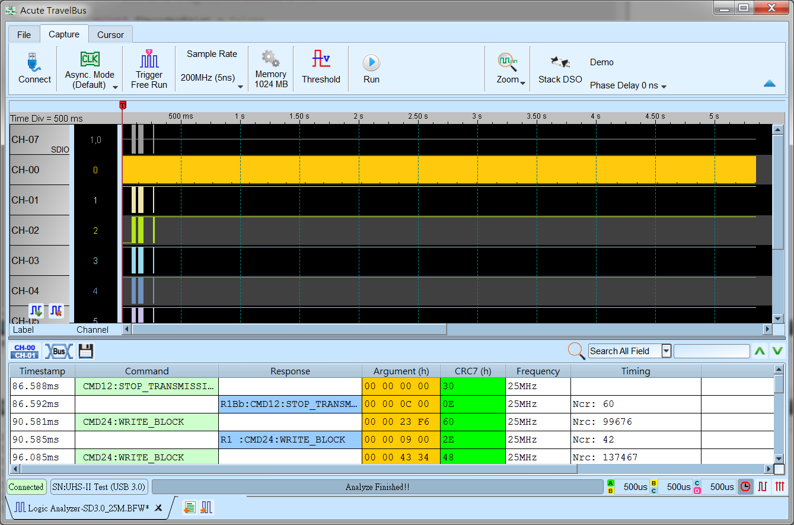
Task: Toggle the red triple-arrow transitions icon
Action: pos(780,487)
